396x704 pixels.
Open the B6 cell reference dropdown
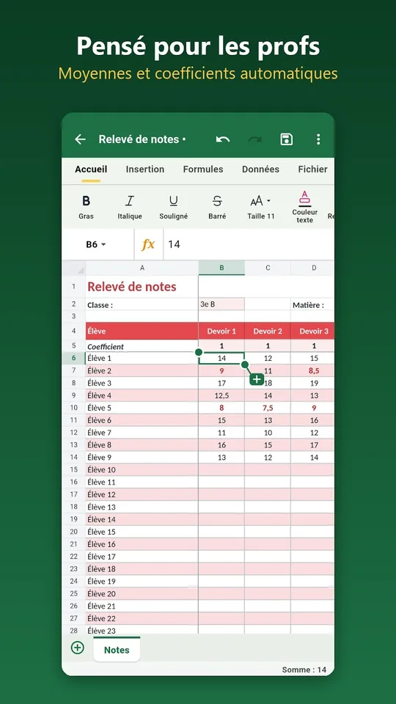click(96, 244)
